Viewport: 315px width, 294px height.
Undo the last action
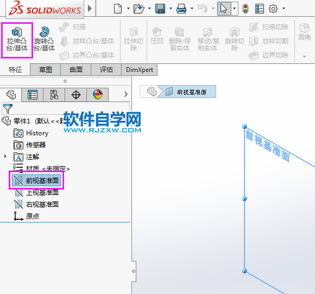(x=203, y=9)
